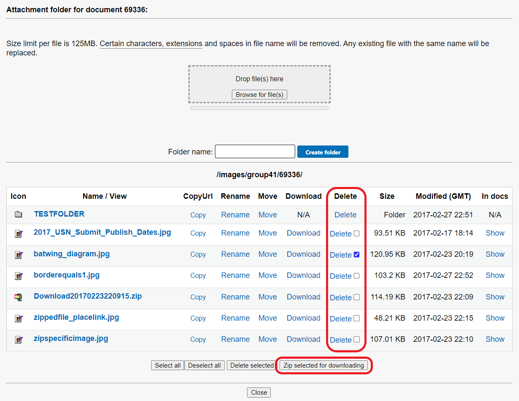Image resolution: width=519 pixels, height=401 pixels.
Task: Copy URL of batwing_diagram.jpg
Action: [198, 254]
